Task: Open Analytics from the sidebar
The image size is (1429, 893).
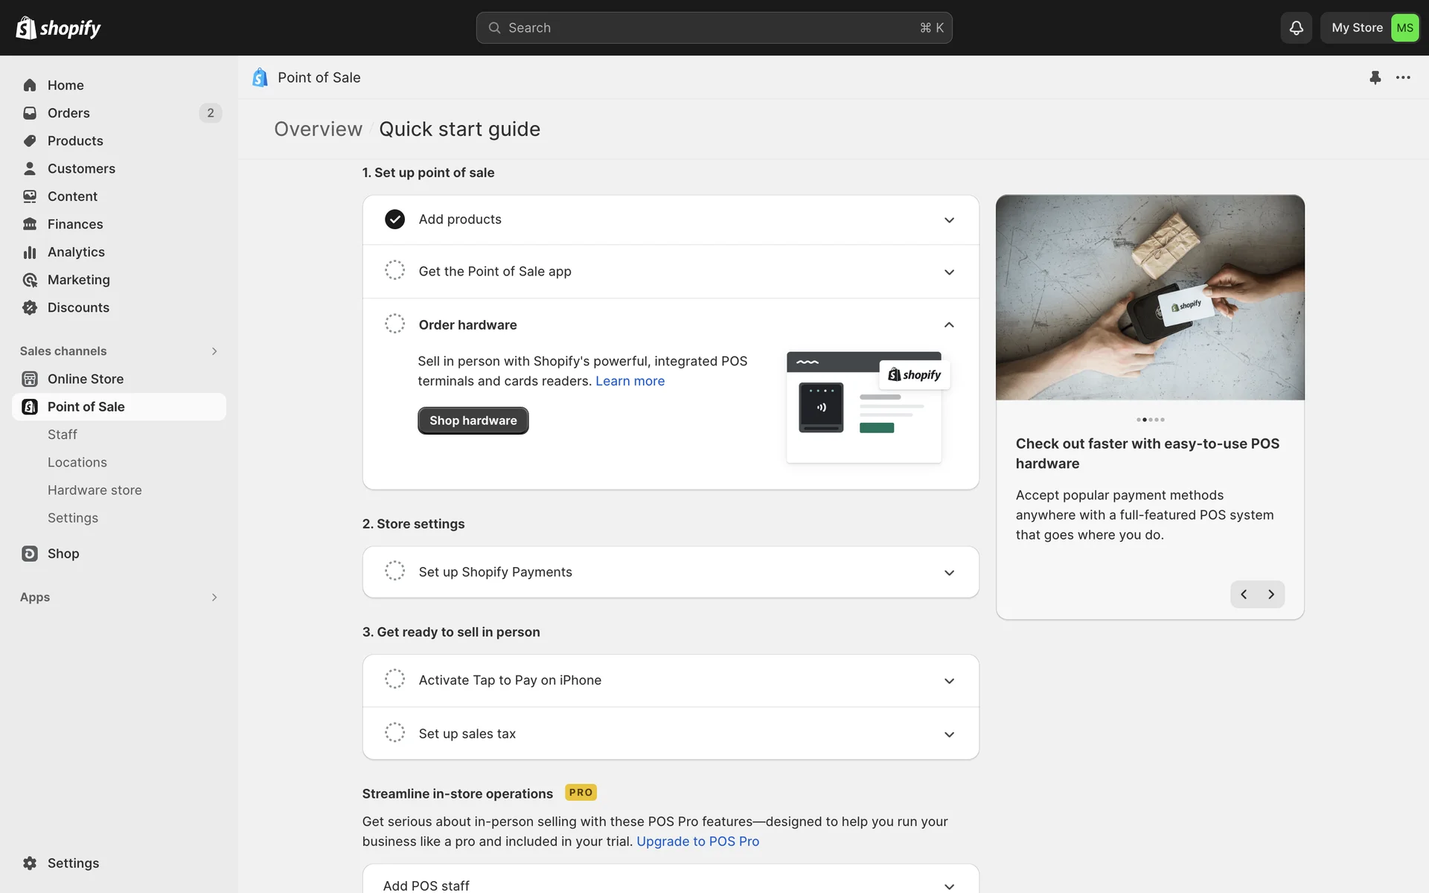Action: click(76, 252)
